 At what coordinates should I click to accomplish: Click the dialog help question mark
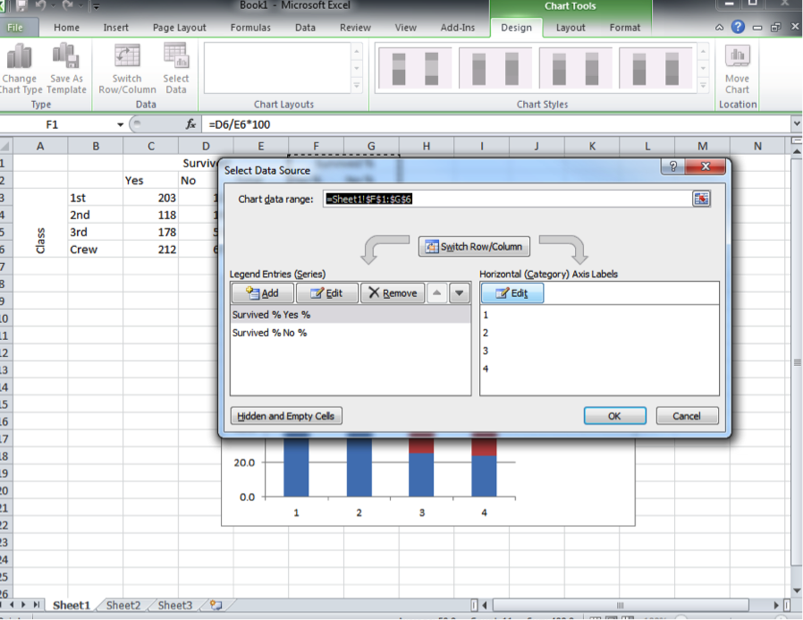click(x=672, y=167)
